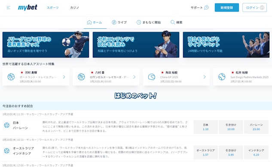The image size is (272, 167).
Task: Click the live icon beside ライブ
Action: [x=114, y=22]
